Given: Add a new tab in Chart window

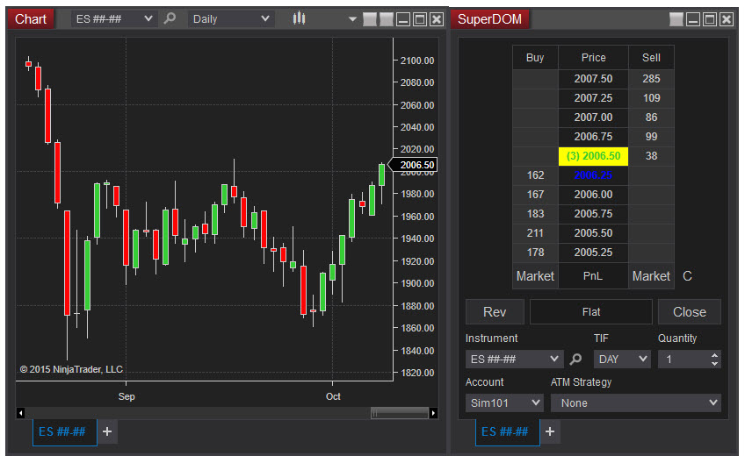Looking at the screenshot, I should coord(107,431).
